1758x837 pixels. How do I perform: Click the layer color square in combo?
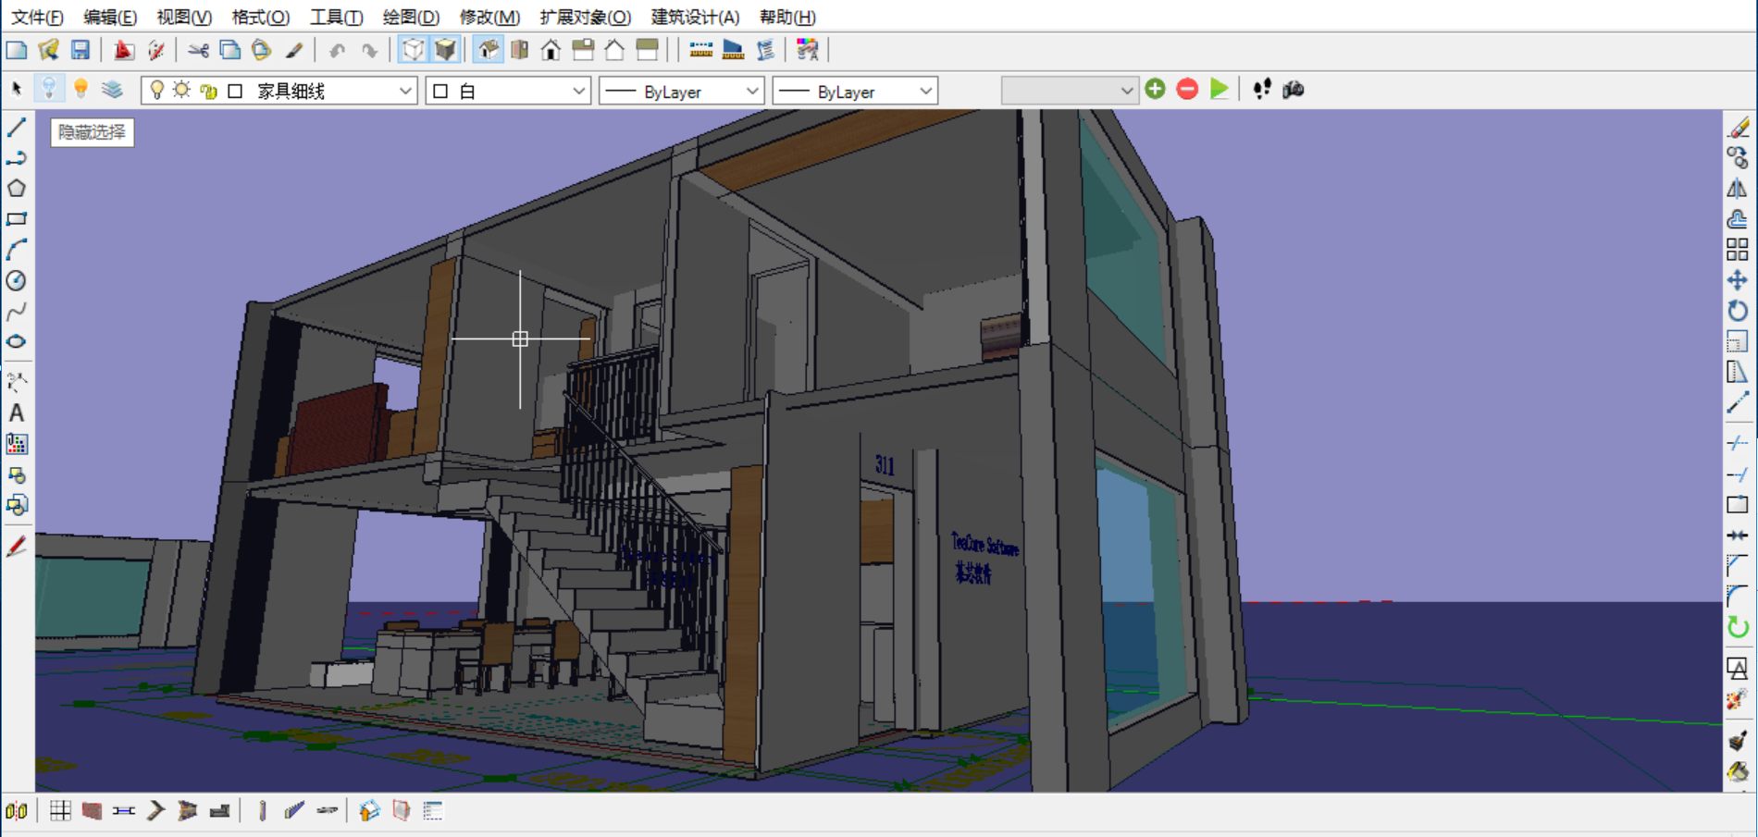(235, 91)
